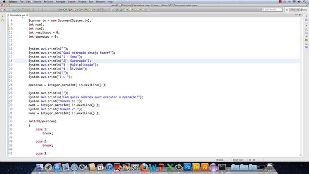Launch PowerPoint from the Dock
The height and width of the screenshot is (174, 309).
click(x=161, y=167)
